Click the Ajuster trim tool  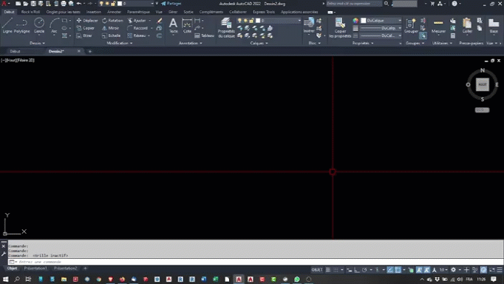[137, 21]
